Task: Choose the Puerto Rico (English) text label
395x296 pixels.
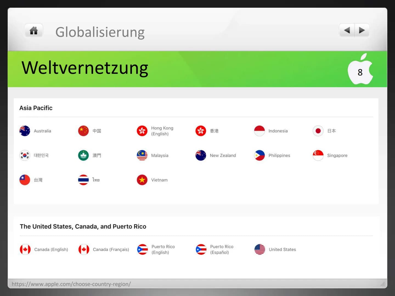Action: 163,249
